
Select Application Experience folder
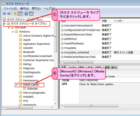pos(36,44)
